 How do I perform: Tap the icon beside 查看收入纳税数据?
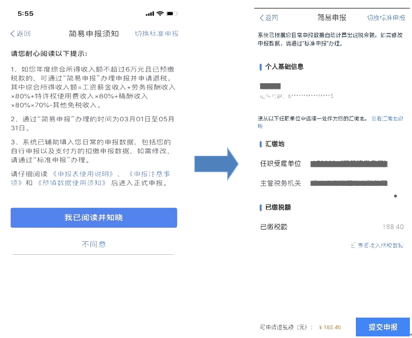(x=353, y=245)
